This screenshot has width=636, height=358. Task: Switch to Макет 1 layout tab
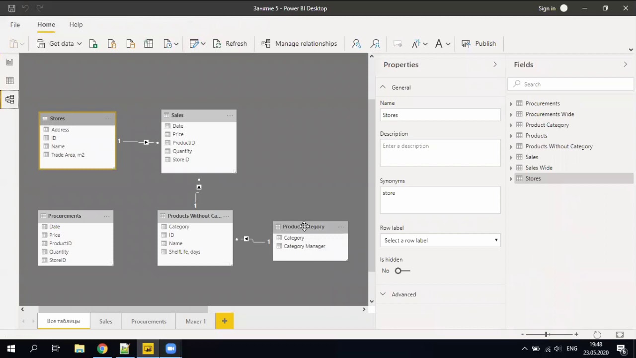click(x=195, y=321)
